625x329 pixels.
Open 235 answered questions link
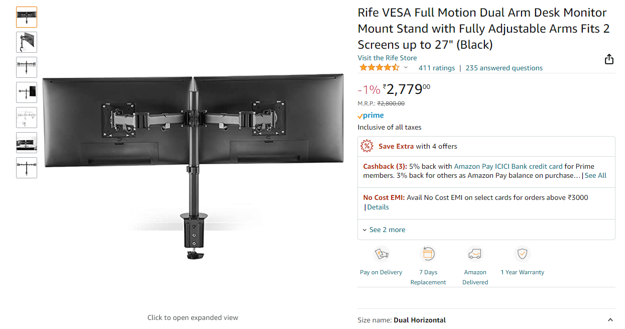pyautogui.click(x=504, y=68)
